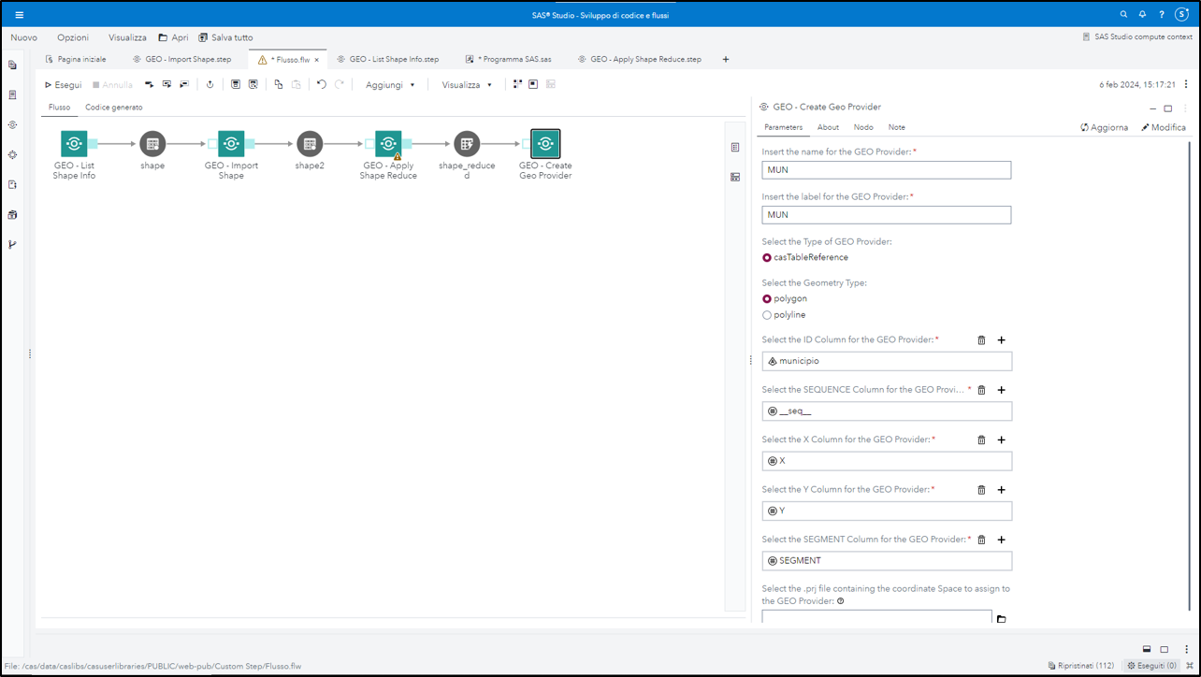Select the GEO - Create Geo Provider node
The width and height of the screenshot is (1201, 677).
pyautogui.click(x=545, y=144)
